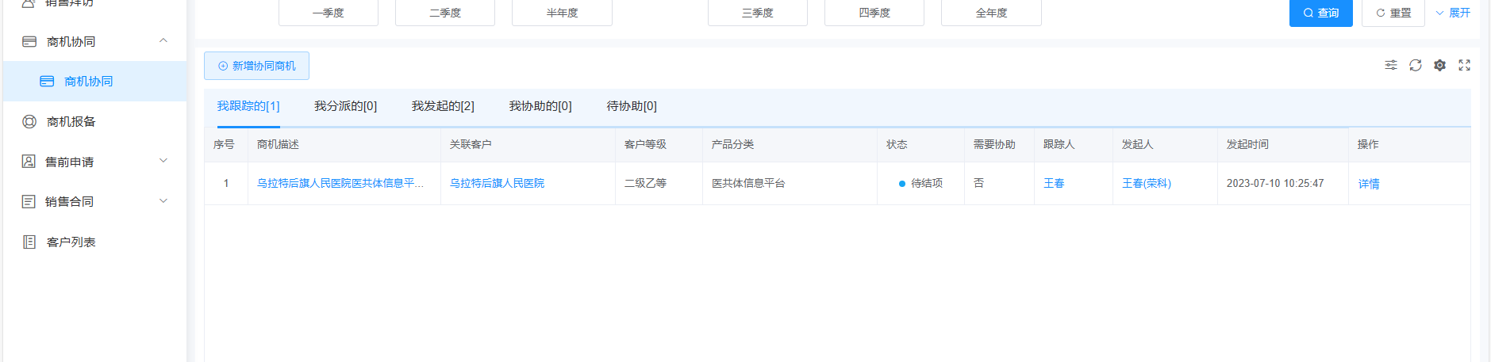Click the 销售合同 sidebar icon
This screenshot has width=1491, height=362.
point(29,201)
